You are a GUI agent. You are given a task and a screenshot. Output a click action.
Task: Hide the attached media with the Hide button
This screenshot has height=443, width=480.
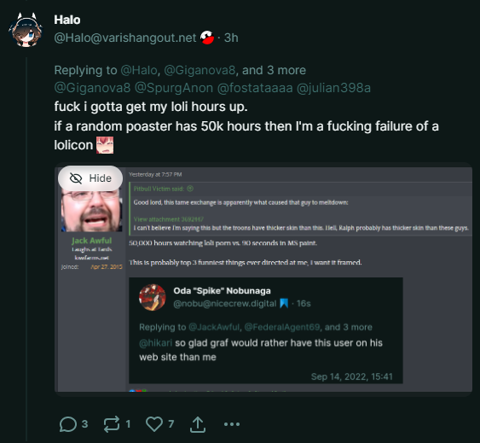click(x=90, y=178)
